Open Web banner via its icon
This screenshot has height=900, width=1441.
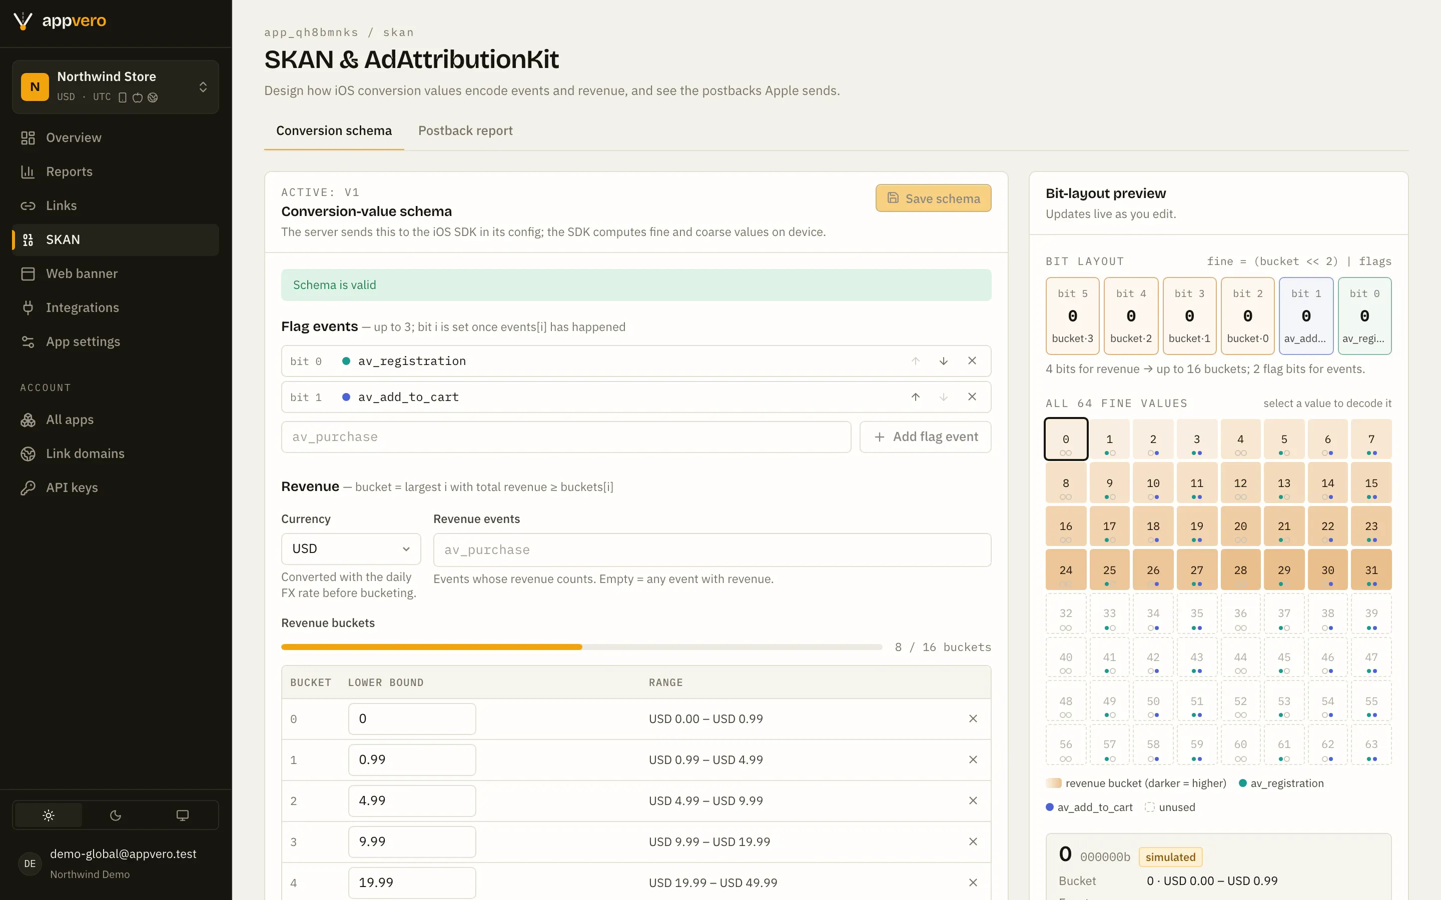pyautogui.click(x=28, y=274)
